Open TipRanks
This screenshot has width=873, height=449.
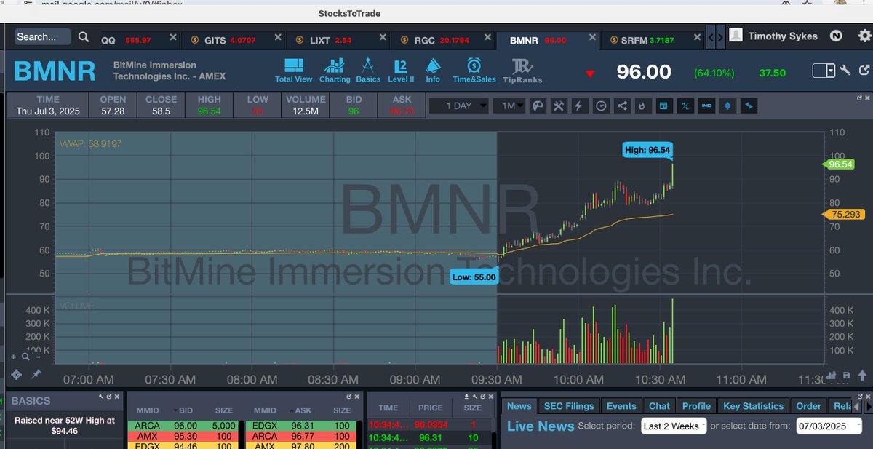522,70
